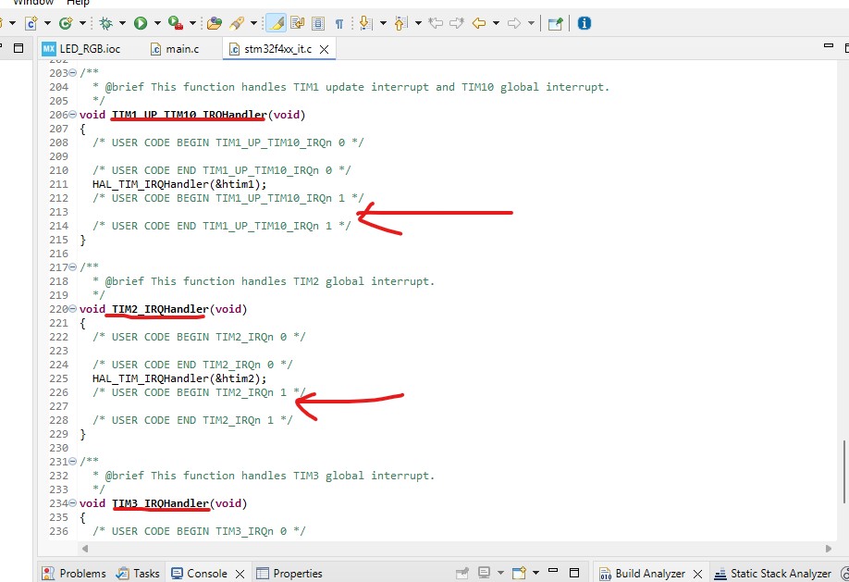Click the open new console icon

[519, 573]
